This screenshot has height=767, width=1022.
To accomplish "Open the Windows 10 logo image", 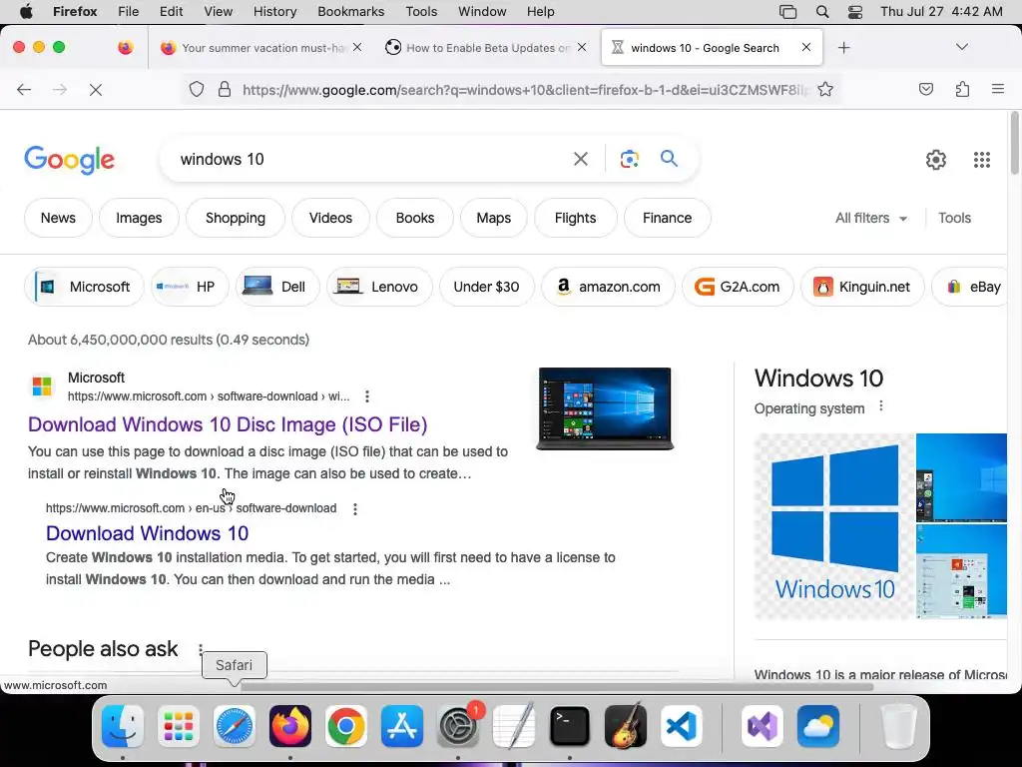I will coord(834,525).
